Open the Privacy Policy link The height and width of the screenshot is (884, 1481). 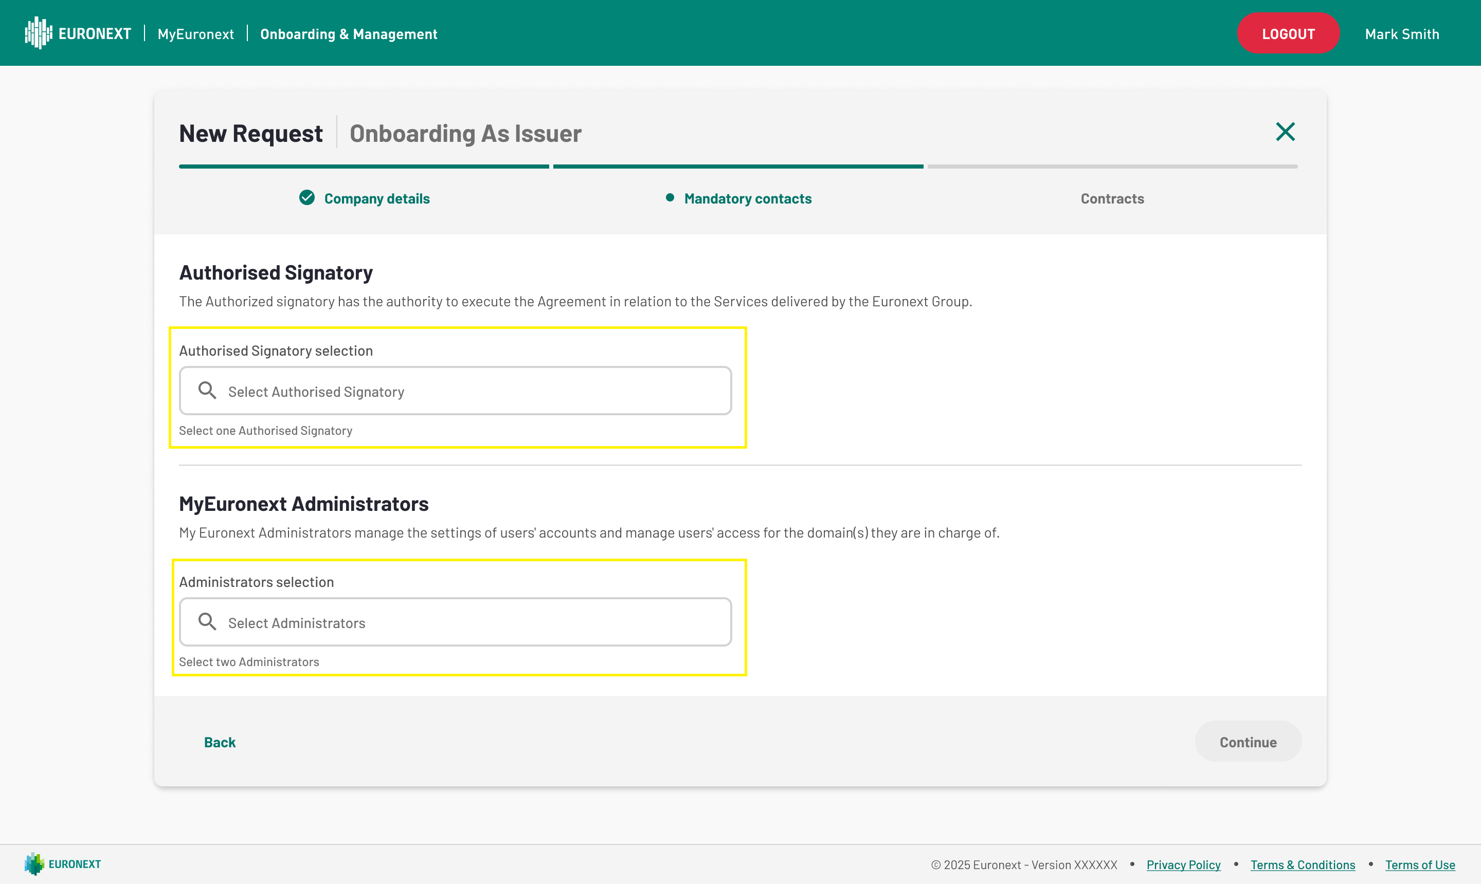(1183, 865)
